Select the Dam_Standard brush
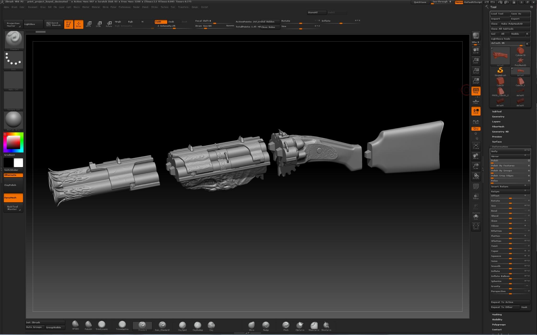Image resolution: width=537 pixels, height=335 pixels. (162, 326)
